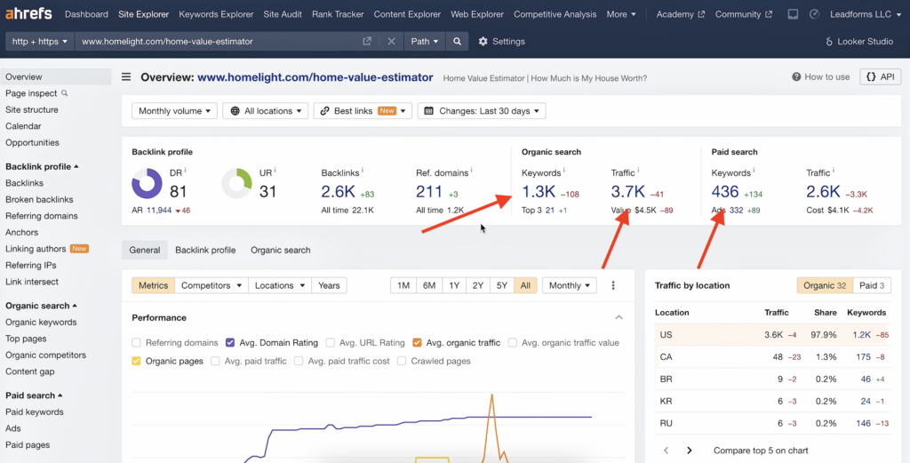Open the http + https protocol dropdown
Viewport: 910px width, 463px height.
(40, 41)
